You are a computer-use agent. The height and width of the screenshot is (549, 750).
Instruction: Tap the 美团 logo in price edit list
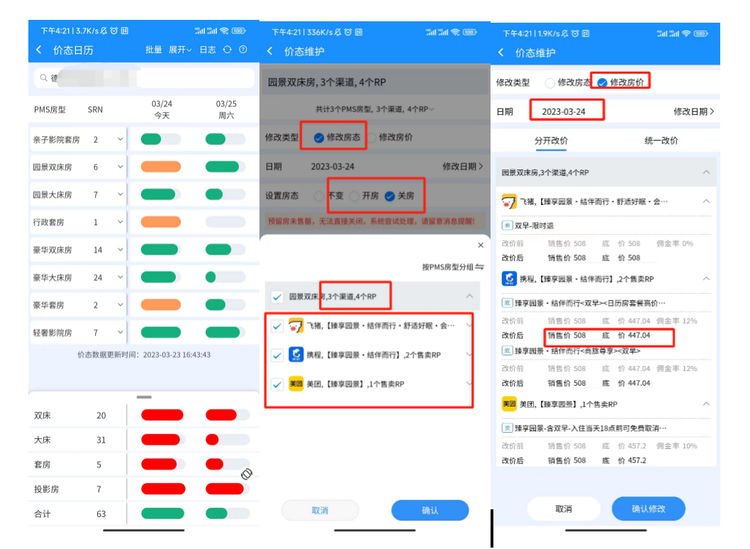click(x=509, y=404)
